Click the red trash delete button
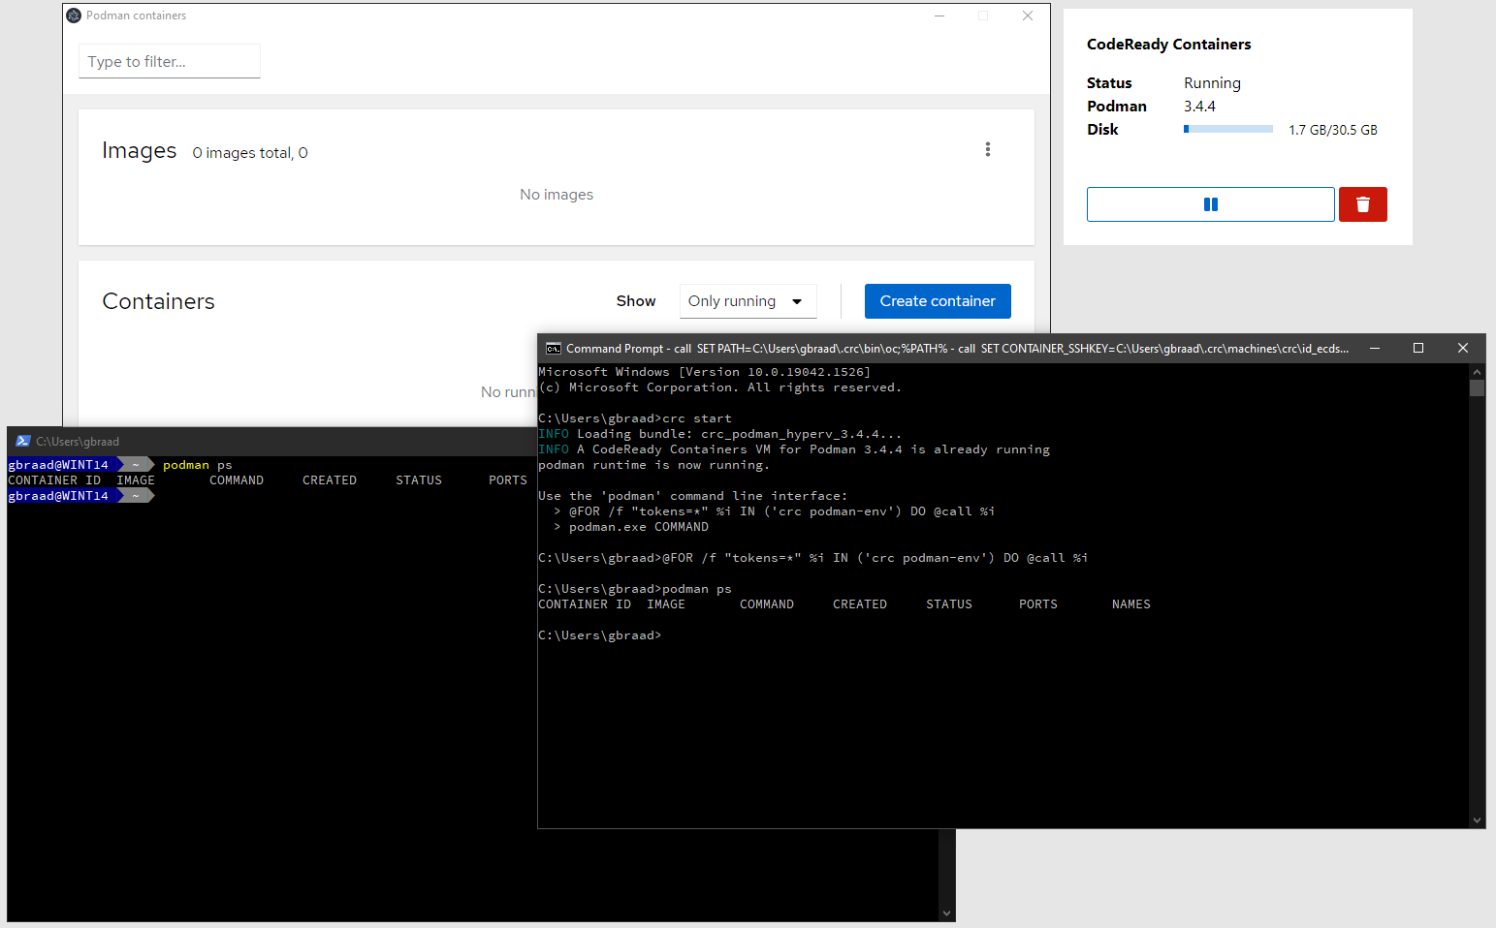The height and width of the screenshot is (928, 1496). tap(1362, 204)
